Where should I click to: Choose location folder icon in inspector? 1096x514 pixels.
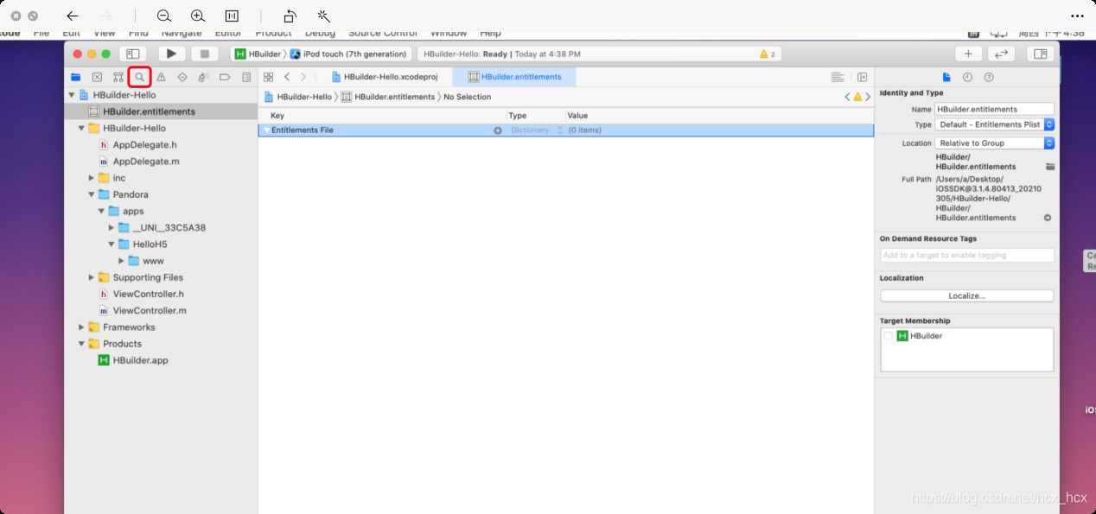pos(1050,167)
